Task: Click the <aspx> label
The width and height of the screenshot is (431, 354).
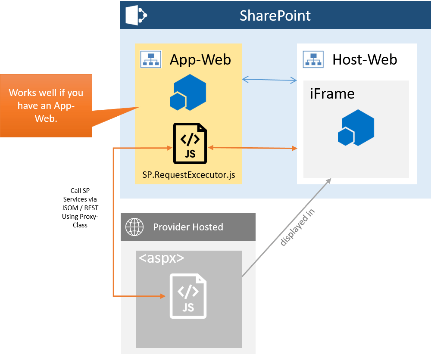Action: pos(161,258)
